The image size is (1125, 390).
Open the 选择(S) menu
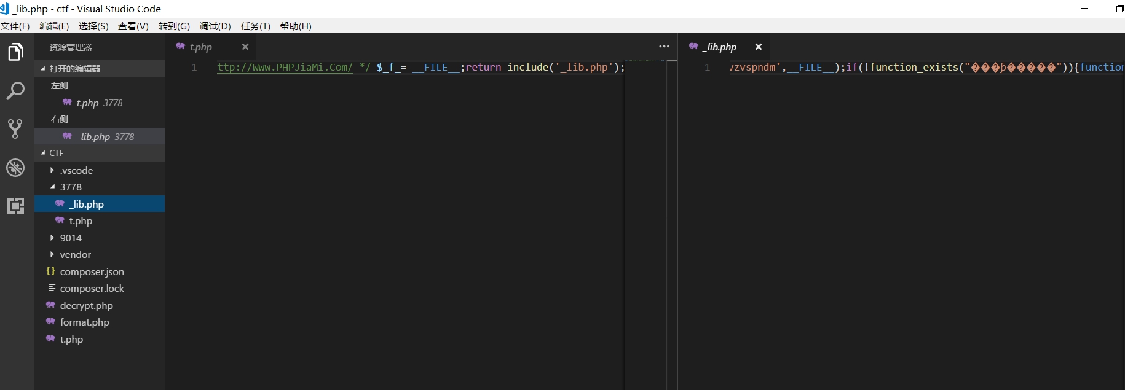93,26
